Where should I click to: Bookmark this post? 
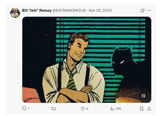[x=141, y=109]
